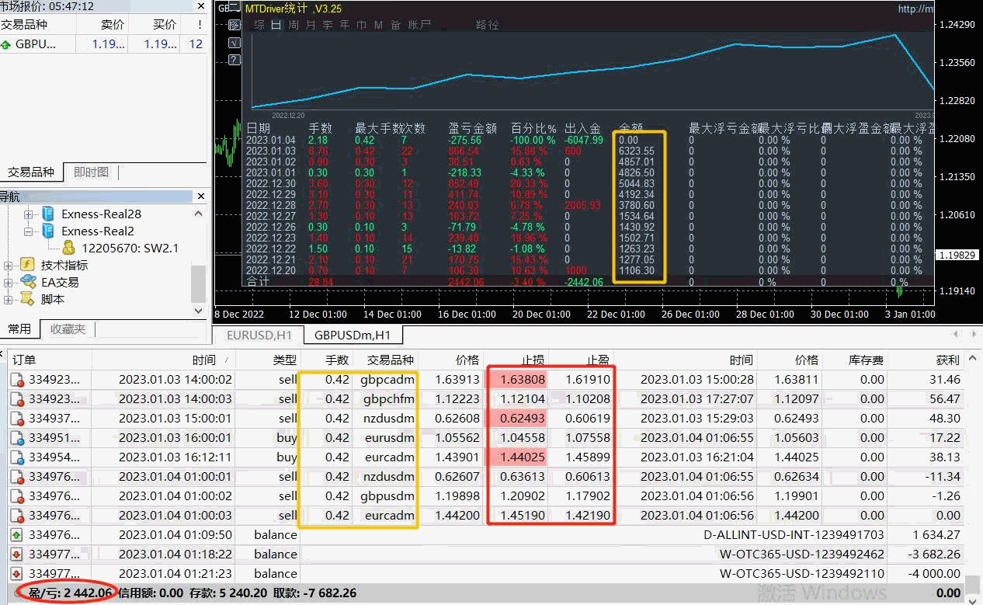Click the 路径 toggle on the statistics panel
The height and width of the screenshot is (605, 983).
click(488, 24)
